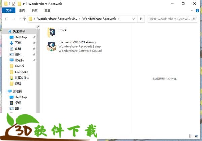Open 共享文件夹 in sidebar
202x141 pixels.
pyautogui.click(x=22, y=78)
